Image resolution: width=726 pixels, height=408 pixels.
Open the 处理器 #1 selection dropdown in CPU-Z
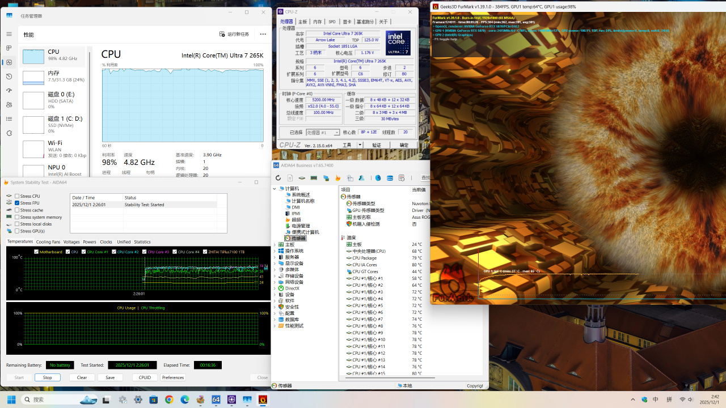[323, 132]
